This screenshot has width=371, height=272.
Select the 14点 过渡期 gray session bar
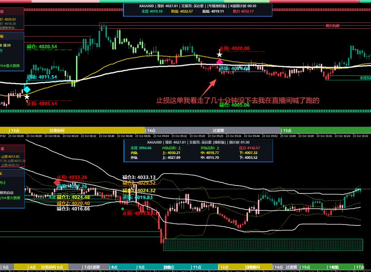coord(213,130)
